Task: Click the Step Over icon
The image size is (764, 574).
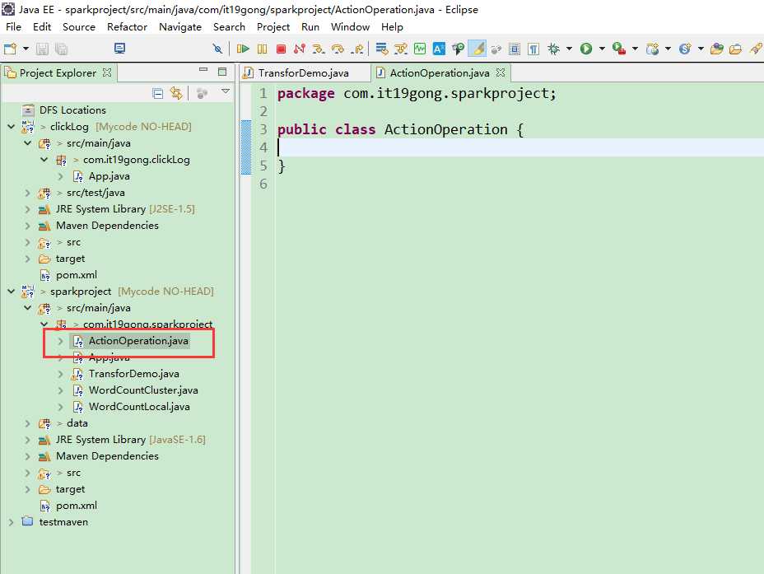Action: (338, 49)
